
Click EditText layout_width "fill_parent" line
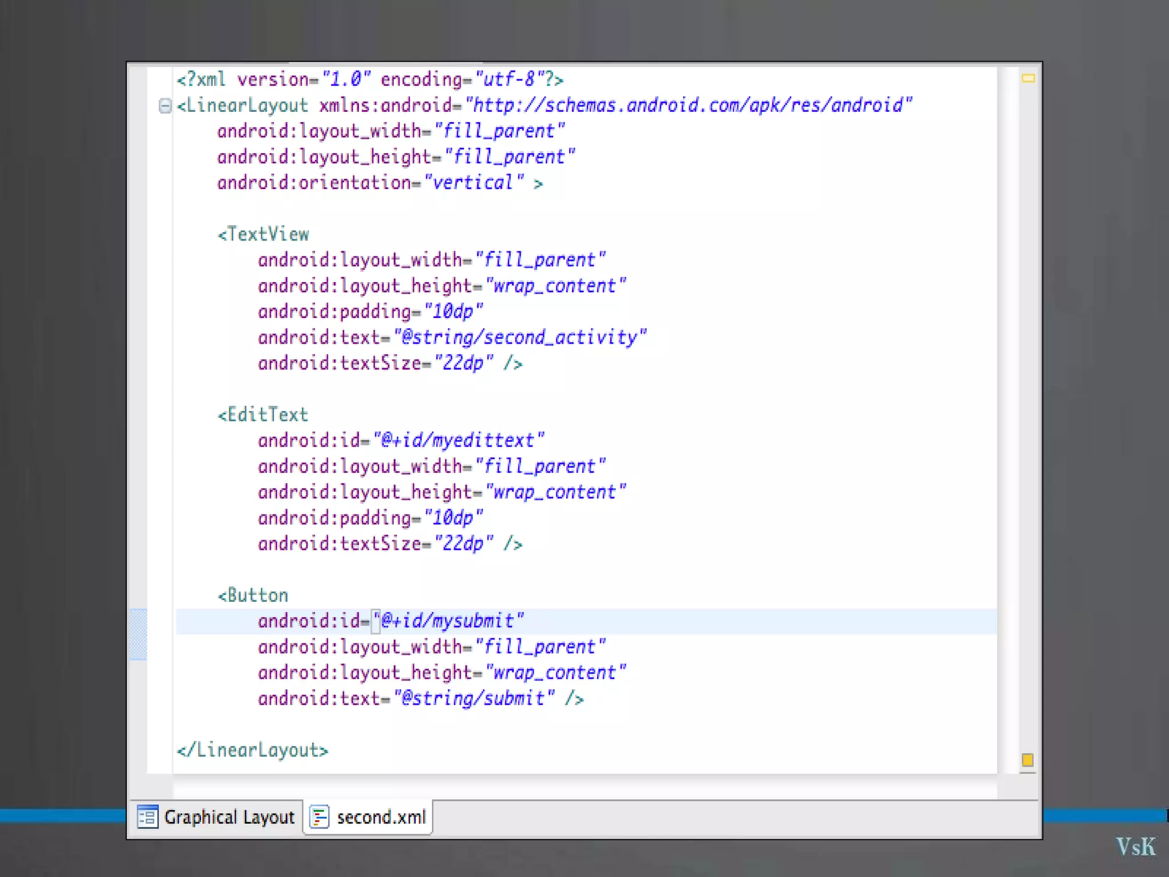click(432, 466)
